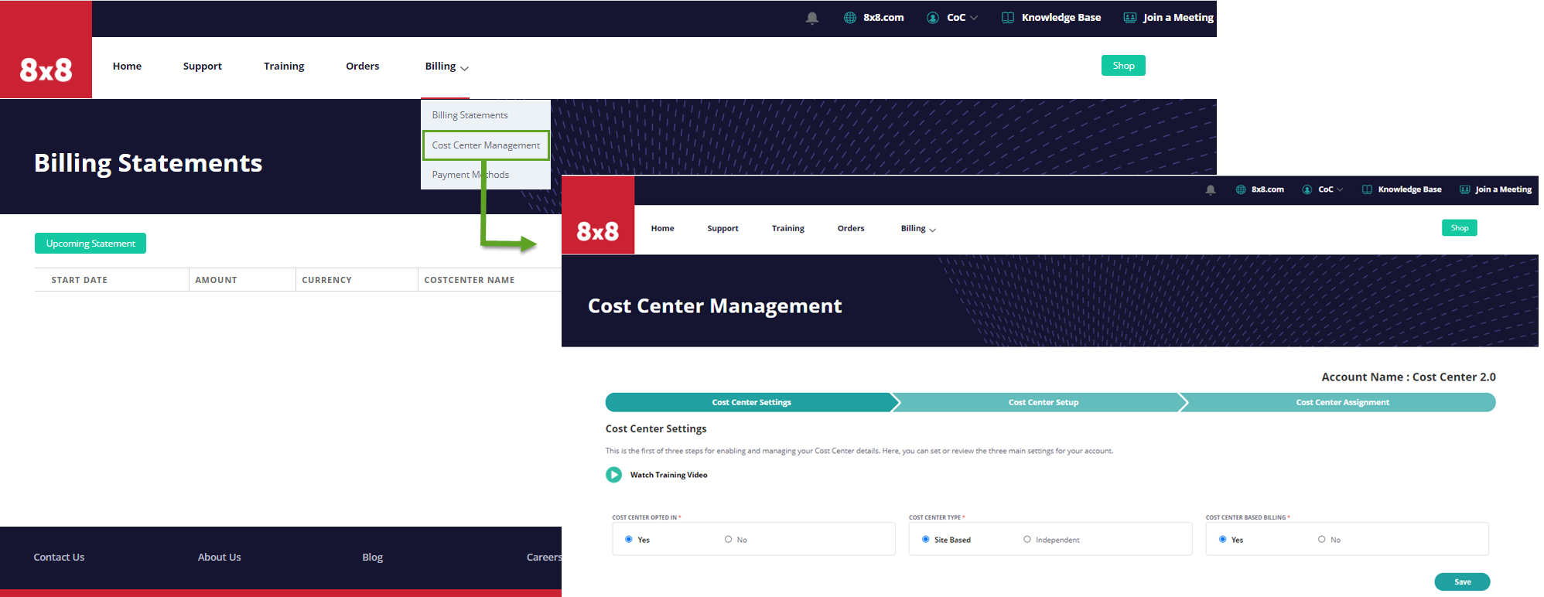Go to Support in Cost Center Management window
Viewport: 1544px width, 597px height.
pos(723,228)
